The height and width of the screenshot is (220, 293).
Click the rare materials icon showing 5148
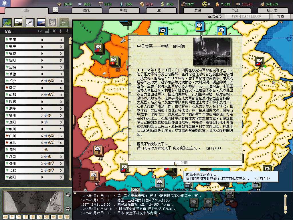point(101,4)
